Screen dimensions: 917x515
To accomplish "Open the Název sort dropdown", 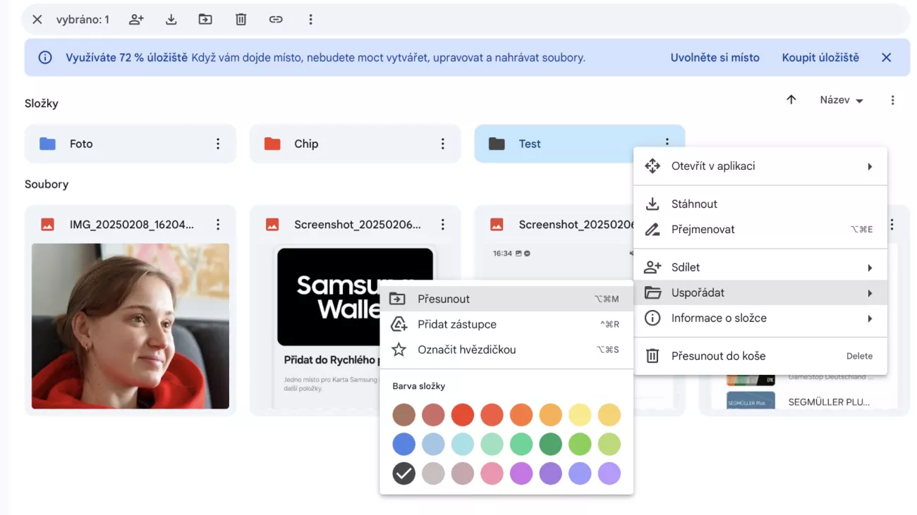I will 841,101.
